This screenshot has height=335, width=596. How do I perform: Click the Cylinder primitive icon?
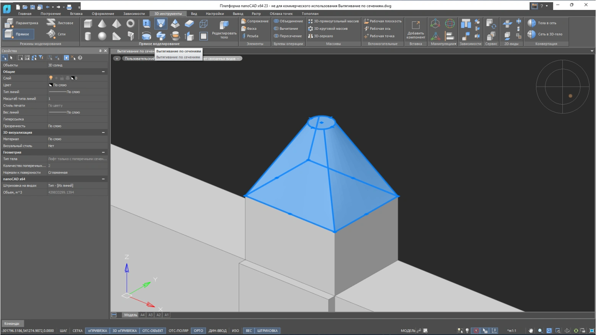click(88, 36)
